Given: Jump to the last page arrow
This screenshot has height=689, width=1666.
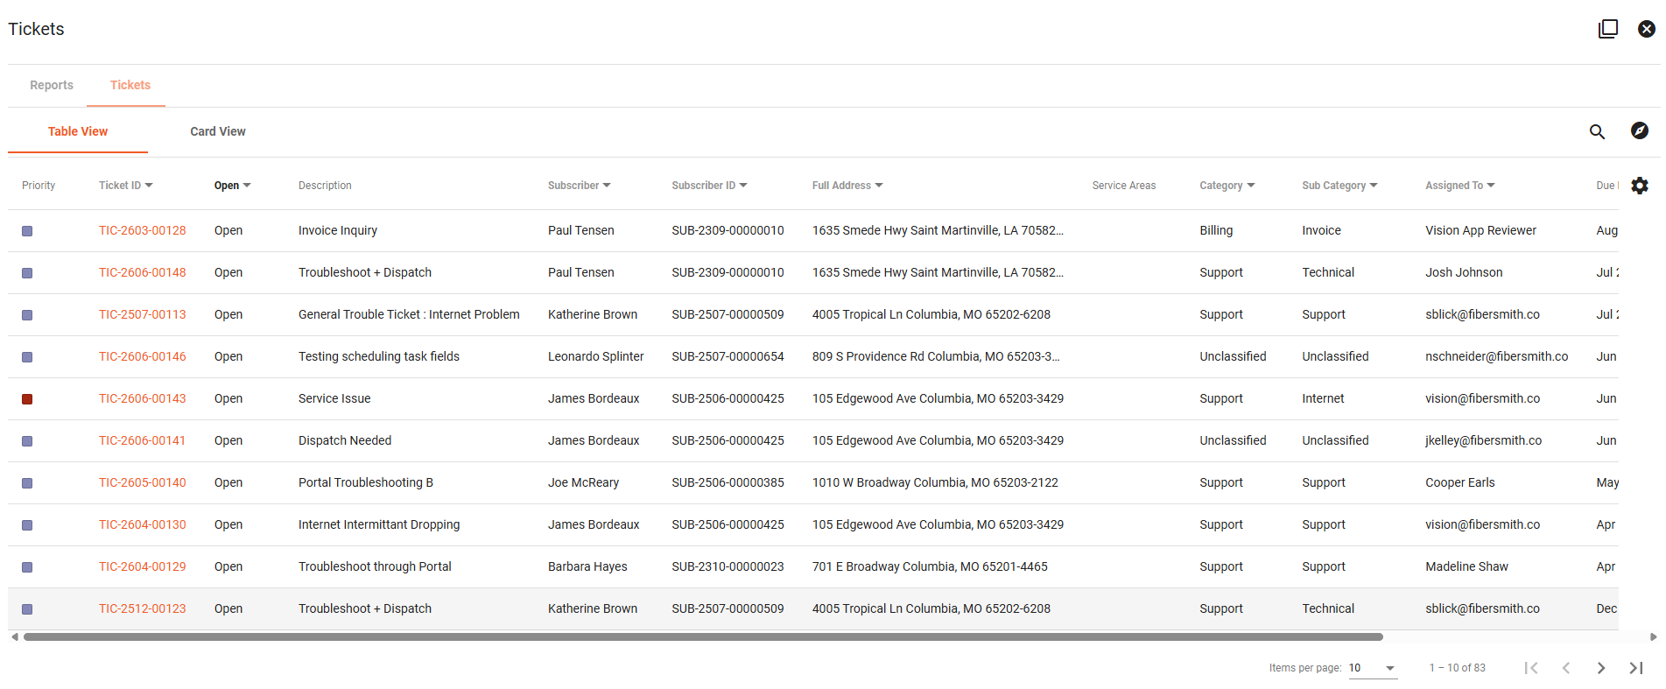Looking at the screenshot, I should pos(1636,668).
